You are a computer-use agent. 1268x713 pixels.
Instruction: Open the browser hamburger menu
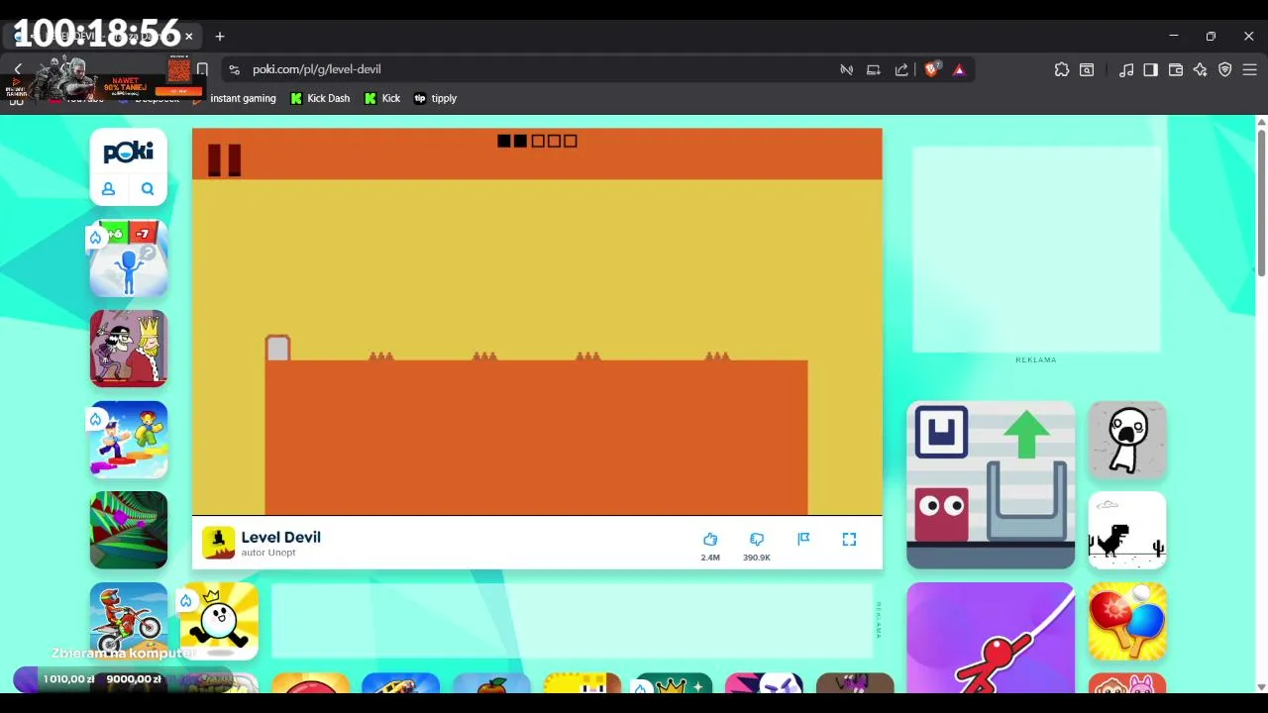[x=1250, y=69]
